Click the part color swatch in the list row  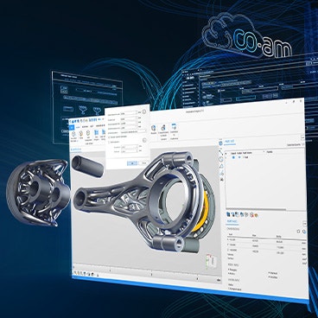(239, 157)
